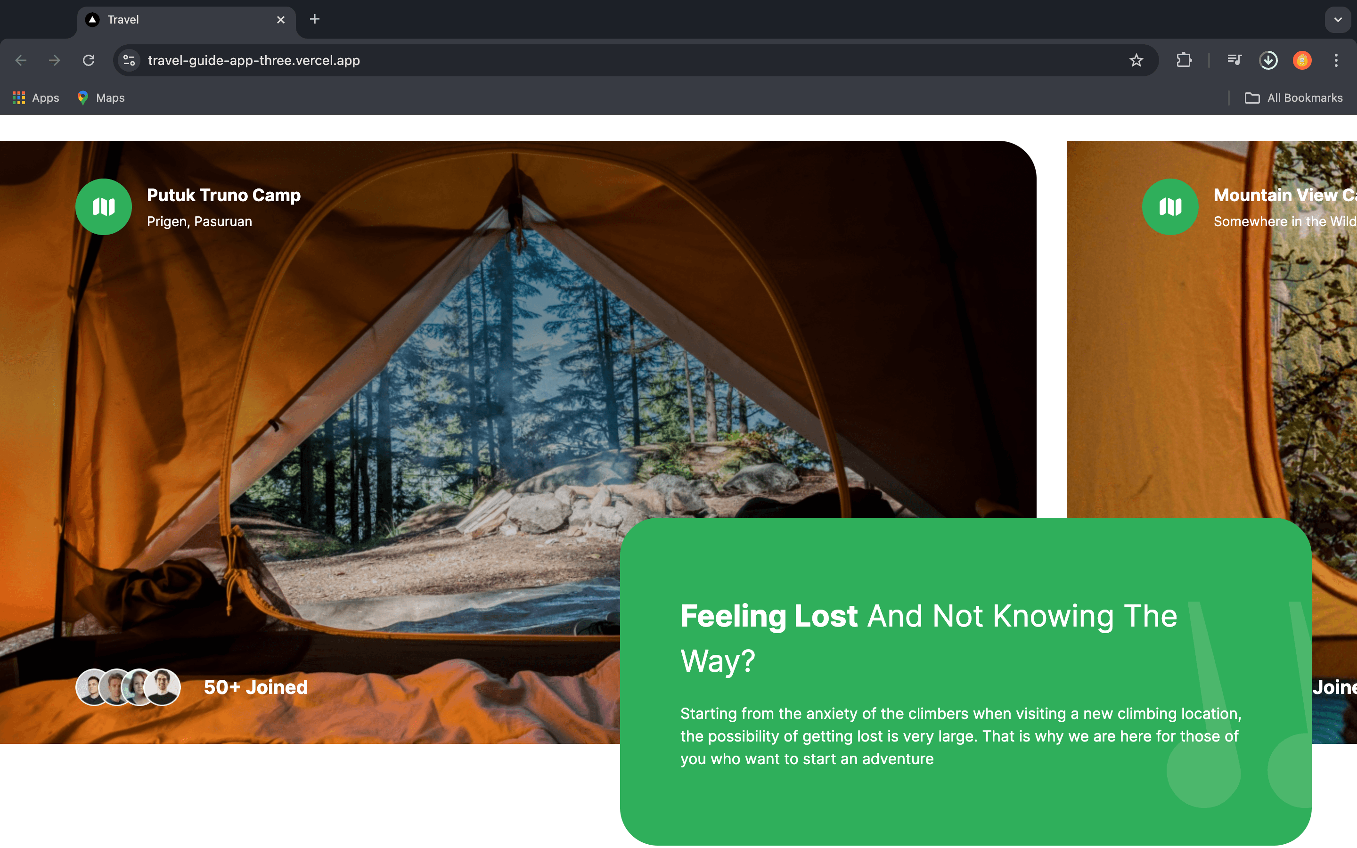
Task: Close the Travel tab
Action: pyautogui.click(x=281, y=20)
